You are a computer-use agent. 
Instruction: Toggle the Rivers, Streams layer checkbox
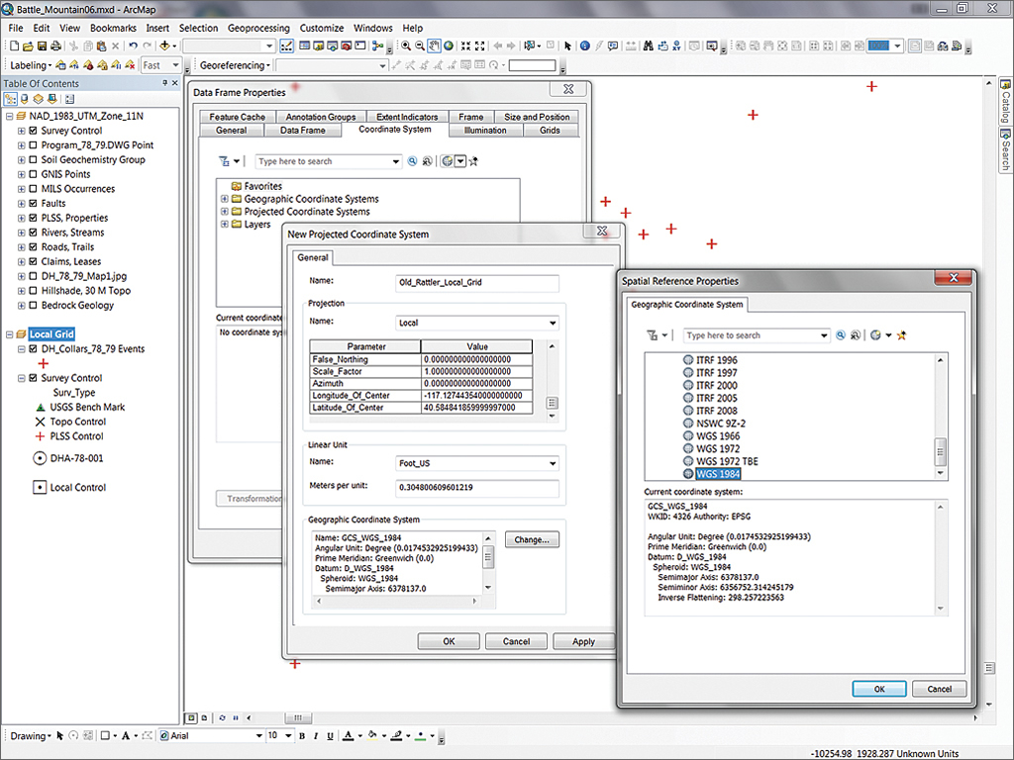click(x=33, y=233)
